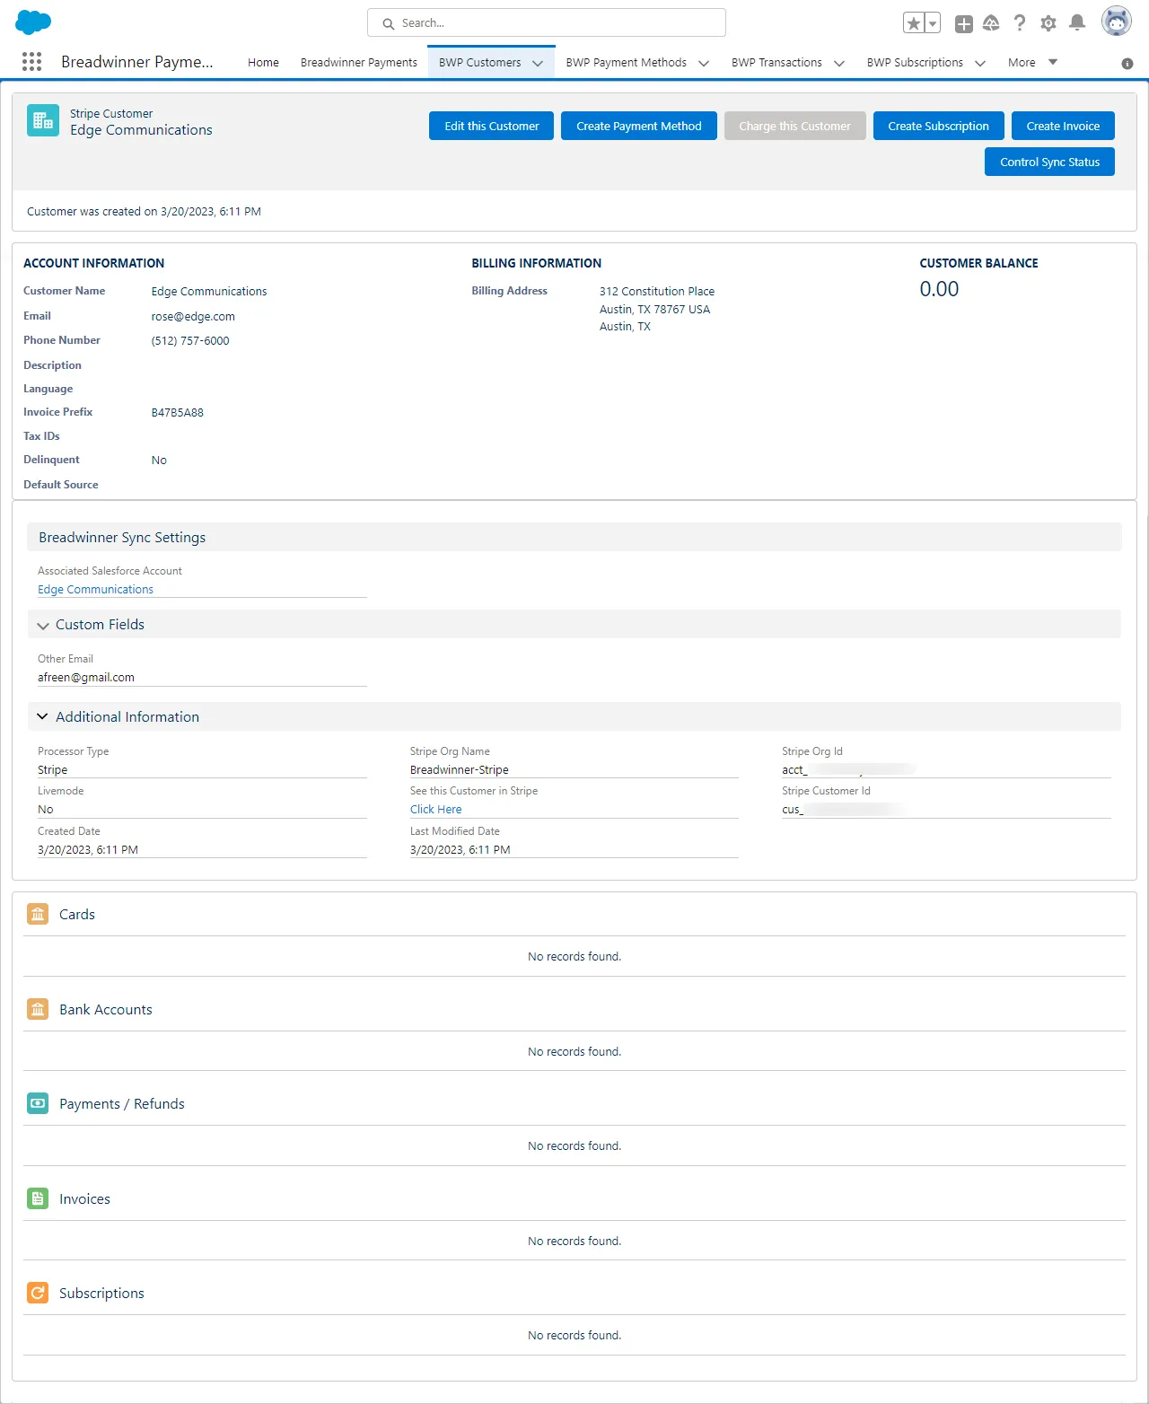Switch to the BWP Transactions tab
The image size is (1149, 1404).
(776, 63)
